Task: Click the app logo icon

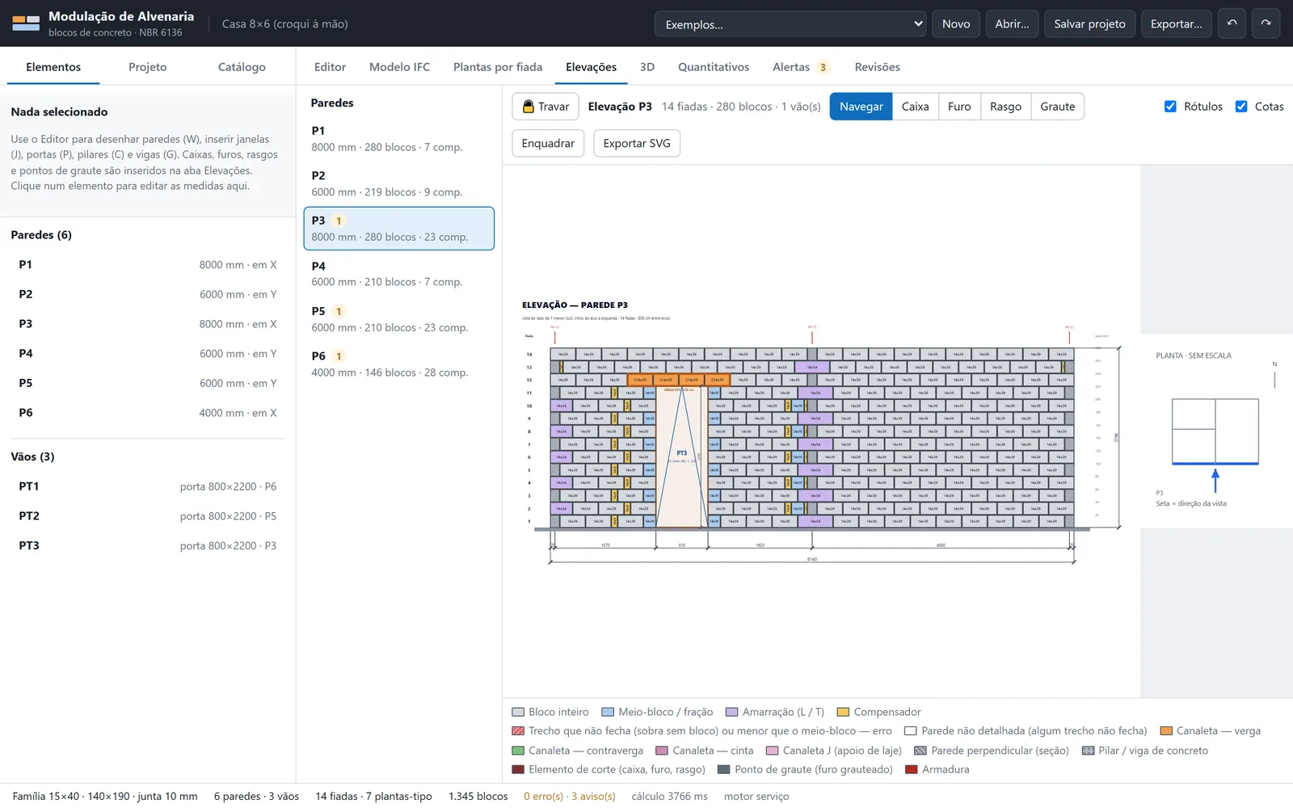Action: click(x=26, y=23)
